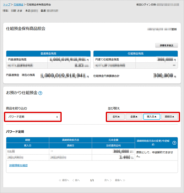Open the 詳細情報を確認 link

[x=18, y=165]
